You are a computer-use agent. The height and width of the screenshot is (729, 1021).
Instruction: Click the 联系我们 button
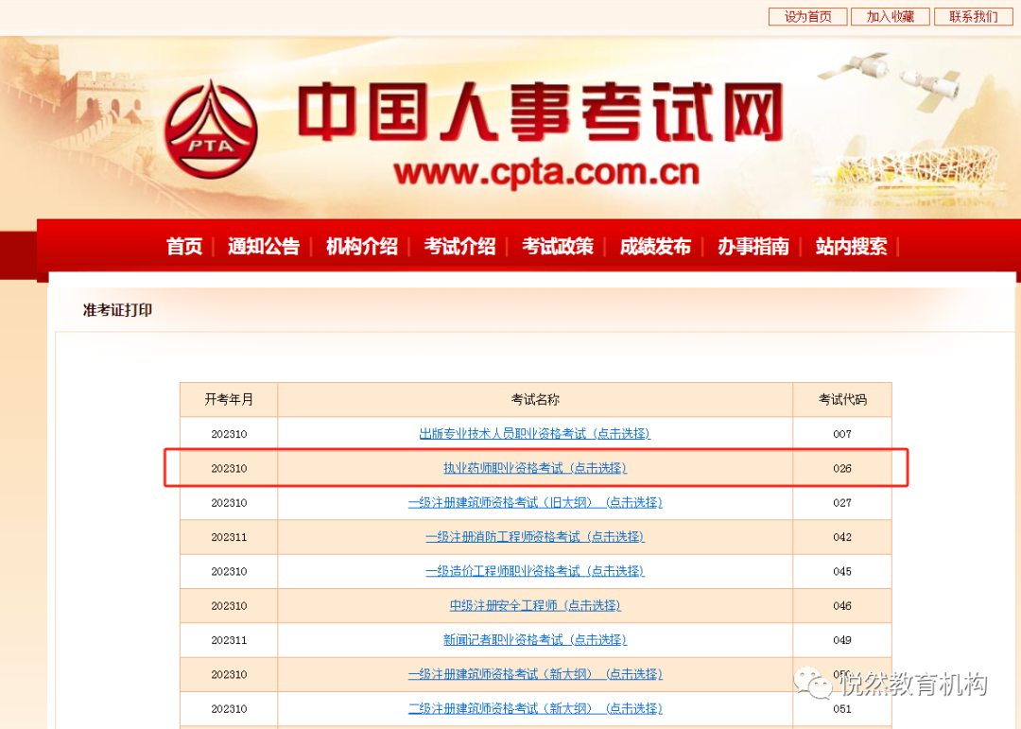pos(972,17)
